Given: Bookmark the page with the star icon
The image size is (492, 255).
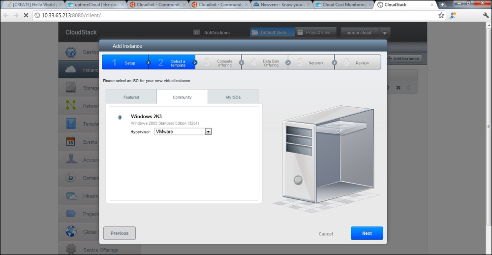Looking at the screenshot, I should tap(441, 15).
